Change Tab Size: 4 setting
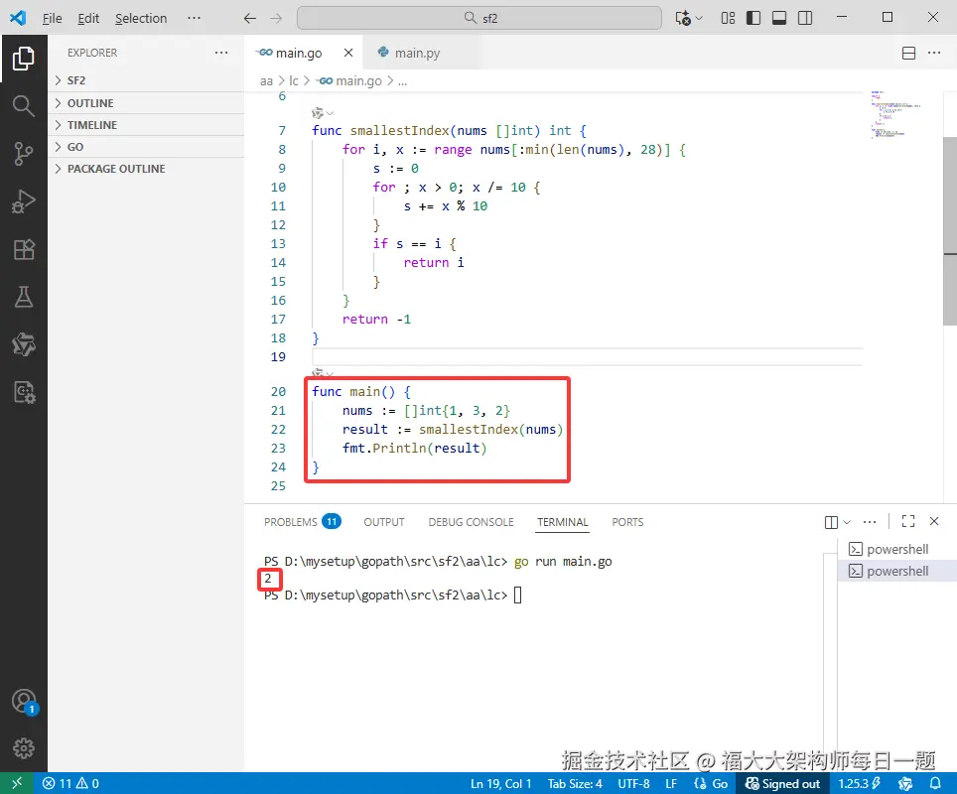The width and height of the screenshot is (957, 794). [575, 783]
